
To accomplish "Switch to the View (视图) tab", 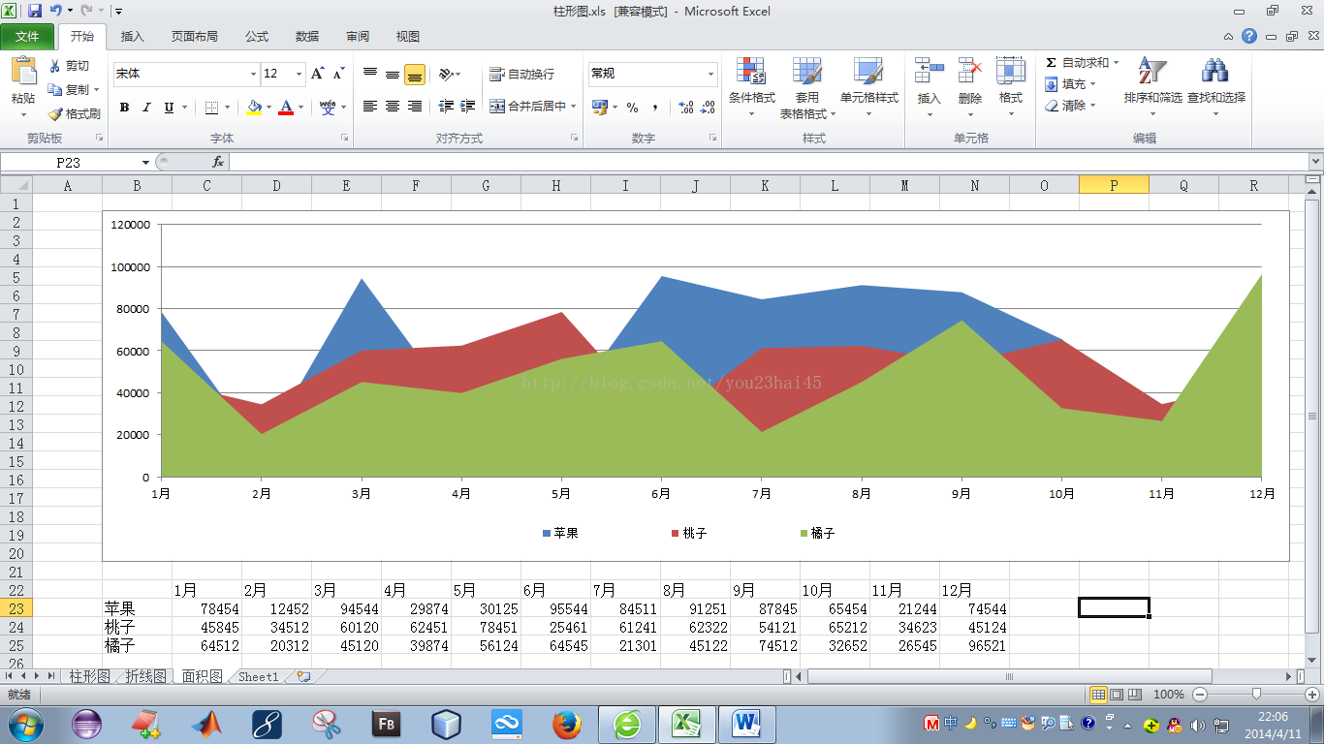I will [x=408, y=37].
